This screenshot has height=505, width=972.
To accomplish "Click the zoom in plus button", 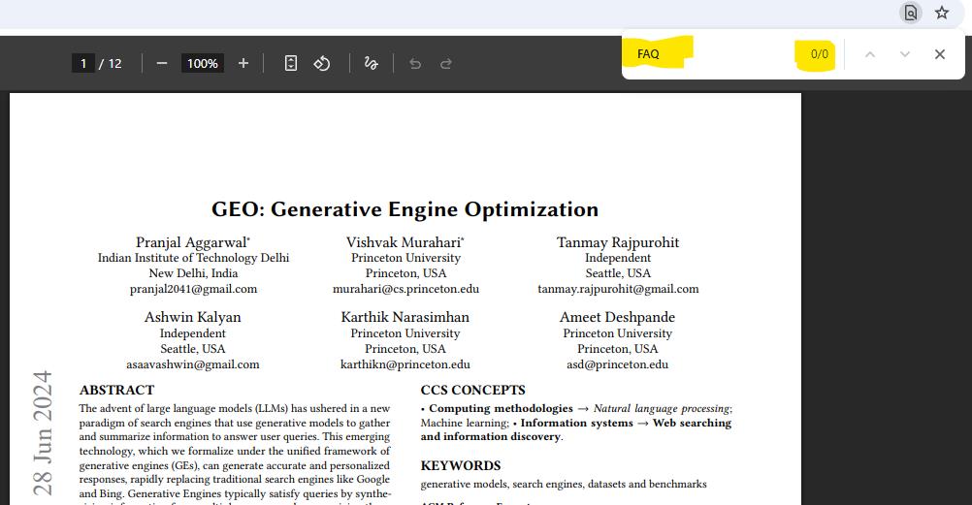I will pos(243,63).
